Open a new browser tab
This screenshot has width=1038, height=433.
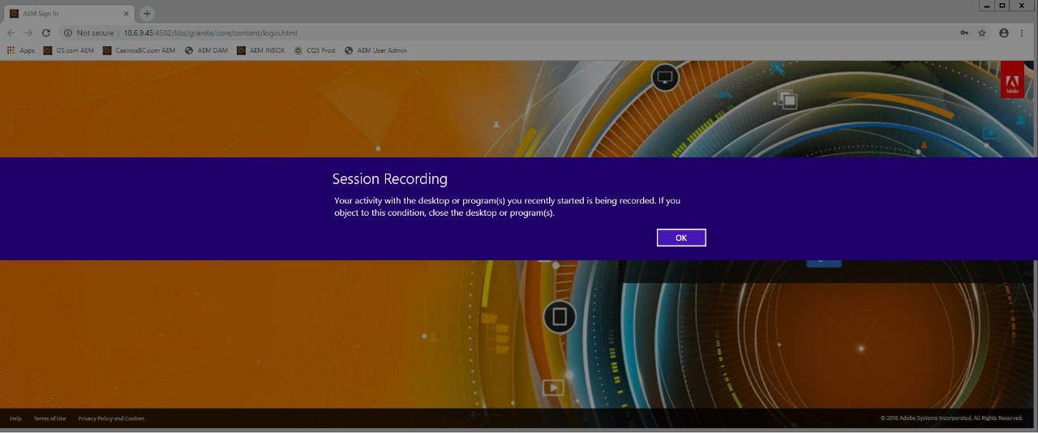pos(147,14)
